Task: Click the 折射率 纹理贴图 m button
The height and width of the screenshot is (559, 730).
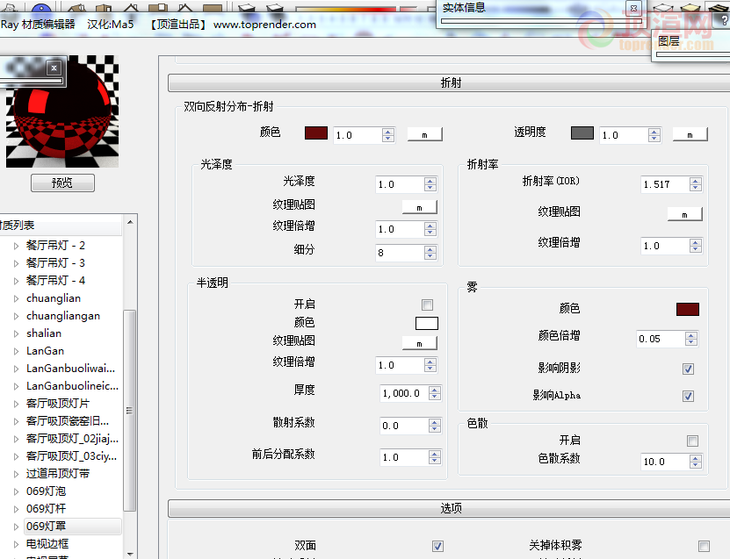Action: (685, 214)
